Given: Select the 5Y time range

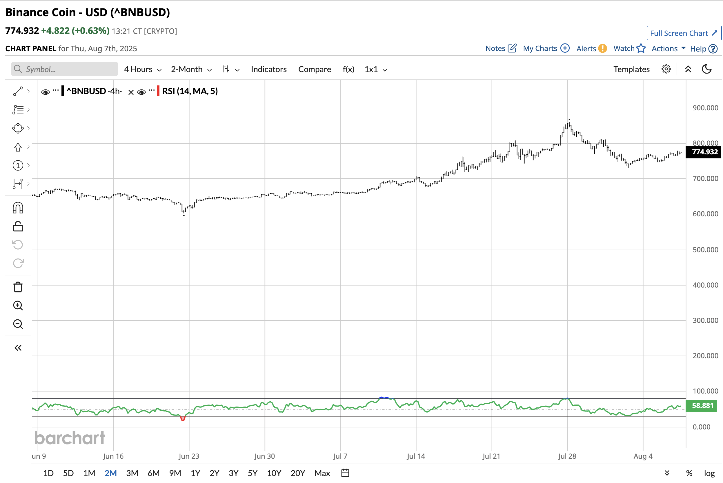Looking at the screenshot, I should [x=252, y=473].
